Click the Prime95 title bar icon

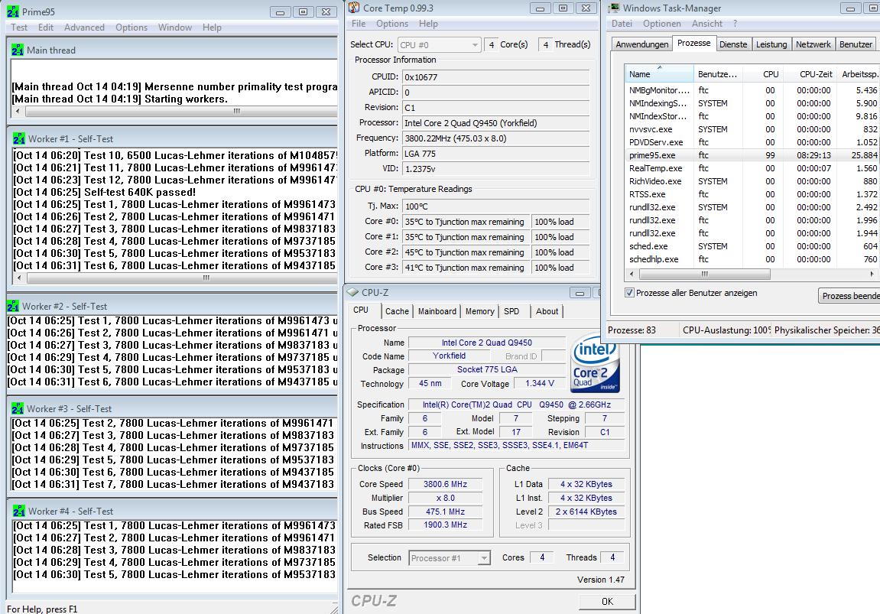[12, 11]
